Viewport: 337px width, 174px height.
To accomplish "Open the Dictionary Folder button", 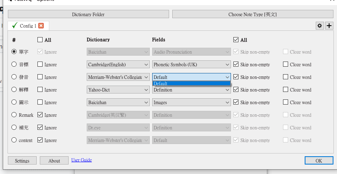I will [88, 15].
